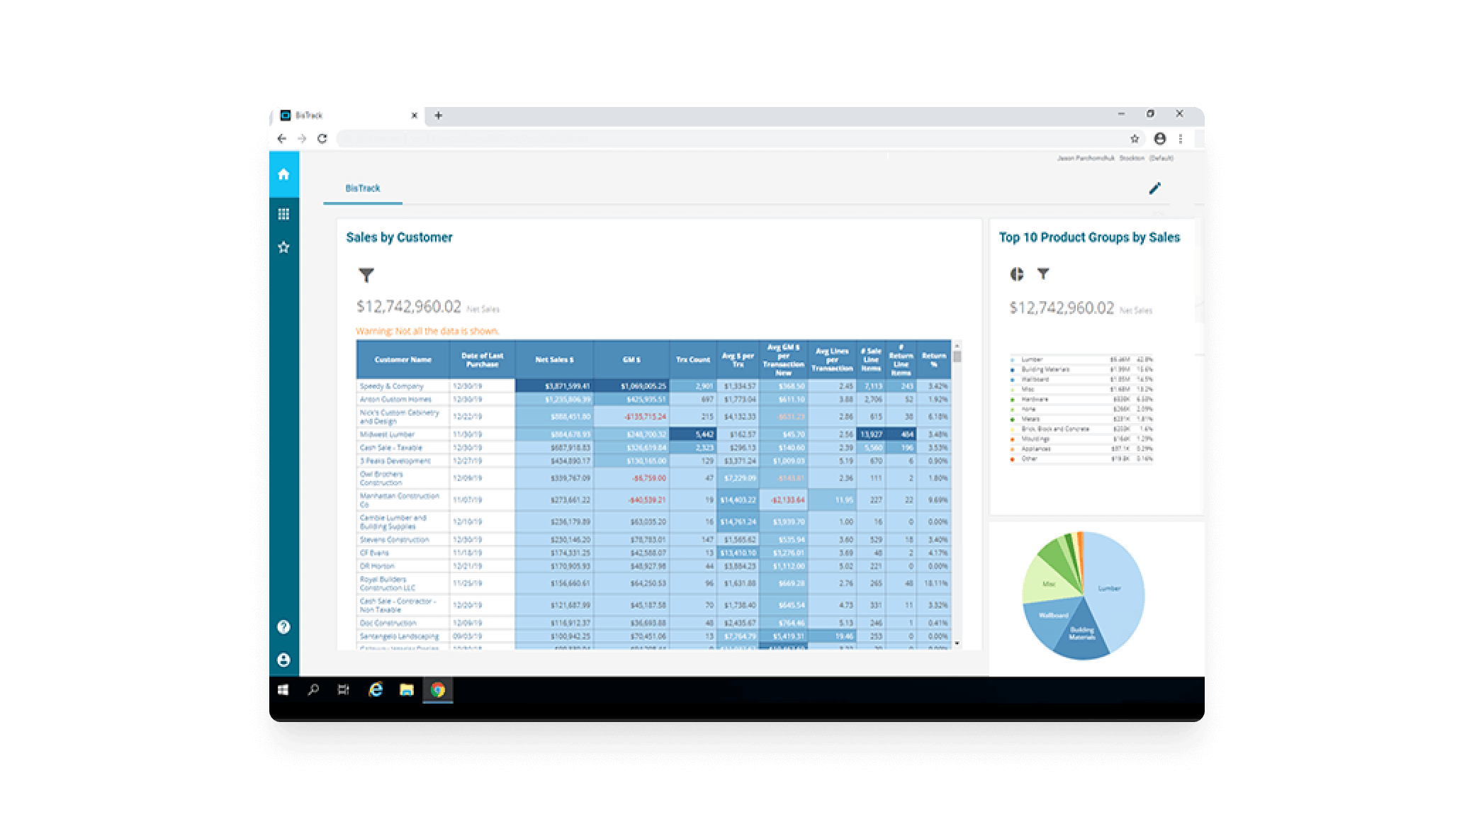Open the filter icon on Sales by Customer
The height and width of the screenshot is (829, 1474).
coord(366,276)
